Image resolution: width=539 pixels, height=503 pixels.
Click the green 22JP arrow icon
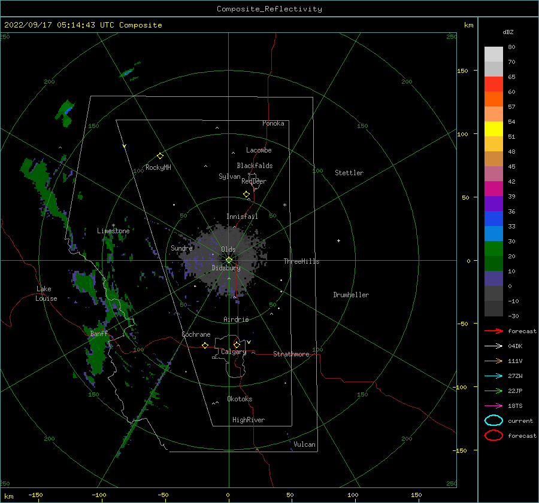[x=493, y=391]
